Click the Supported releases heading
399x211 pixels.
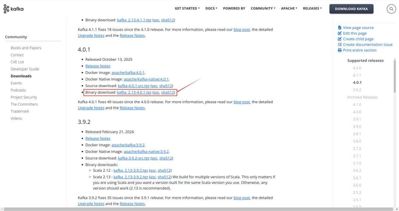pyautogui.click(x=365, y=61)
